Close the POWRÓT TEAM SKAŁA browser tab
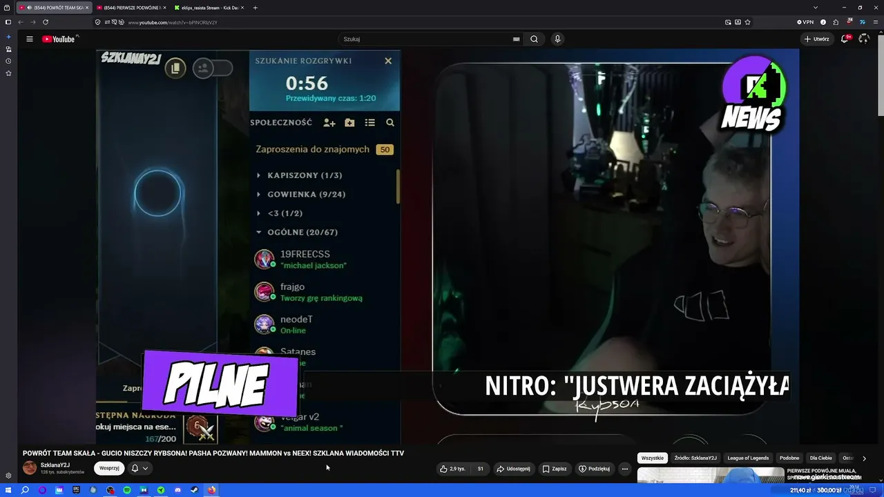 (x=87, y=8)
